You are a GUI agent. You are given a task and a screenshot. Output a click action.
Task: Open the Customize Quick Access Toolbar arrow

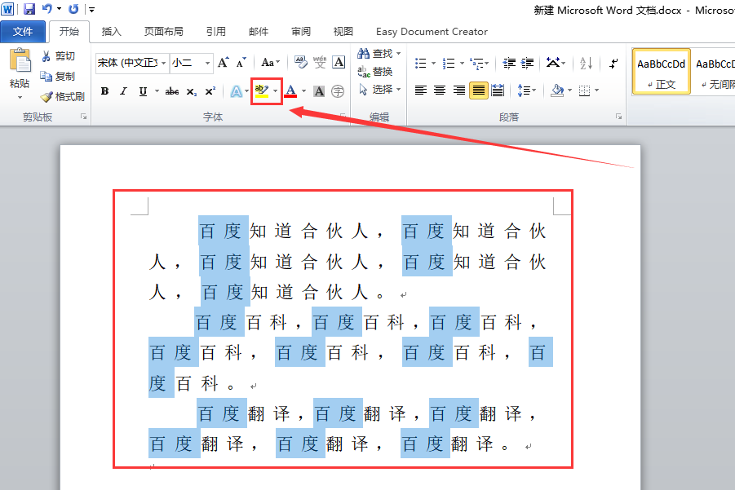[92, 9]
